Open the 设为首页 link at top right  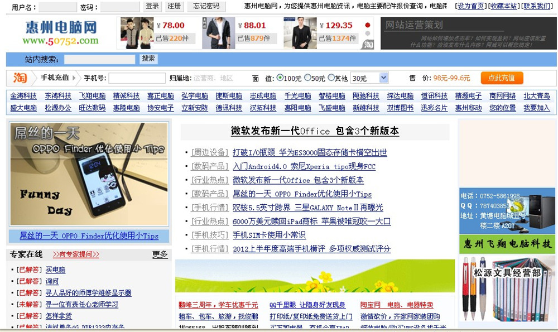point(470,6)
